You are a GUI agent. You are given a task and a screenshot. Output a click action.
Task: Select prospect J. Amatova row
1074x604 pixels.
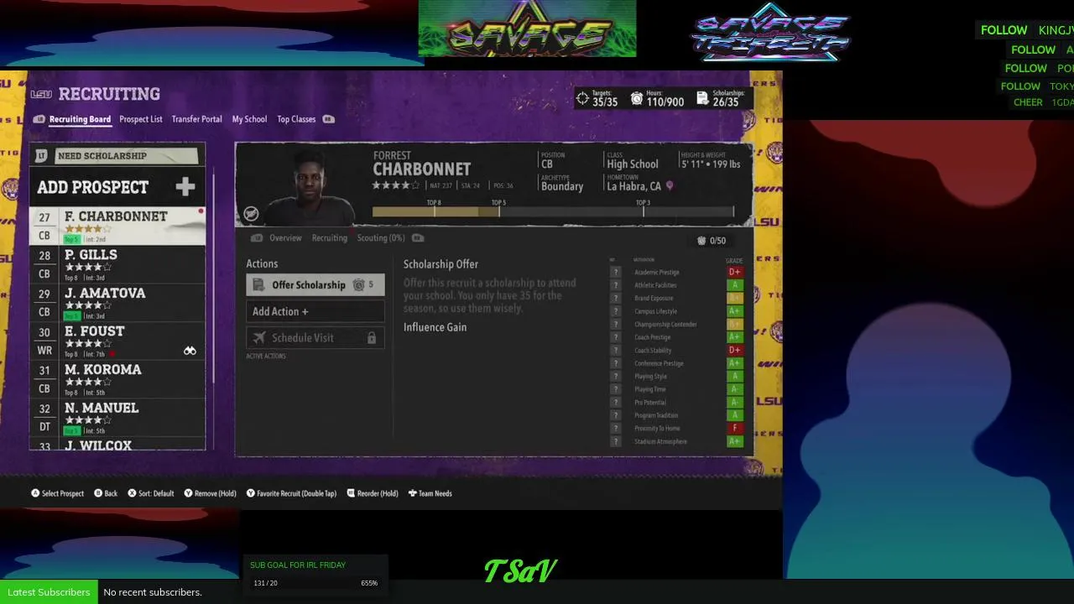point(117,303)
